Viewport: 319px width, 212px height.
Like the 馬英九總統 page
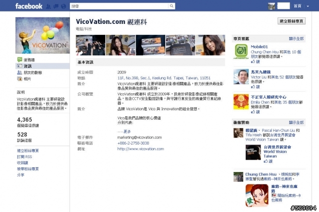coord(256,87)
